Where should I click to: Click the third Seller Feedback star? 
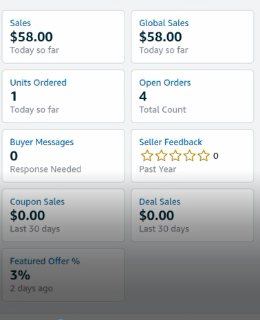[175, 156]
